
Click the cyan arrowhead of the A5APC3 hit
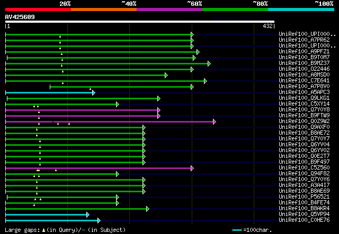point(93,93)
